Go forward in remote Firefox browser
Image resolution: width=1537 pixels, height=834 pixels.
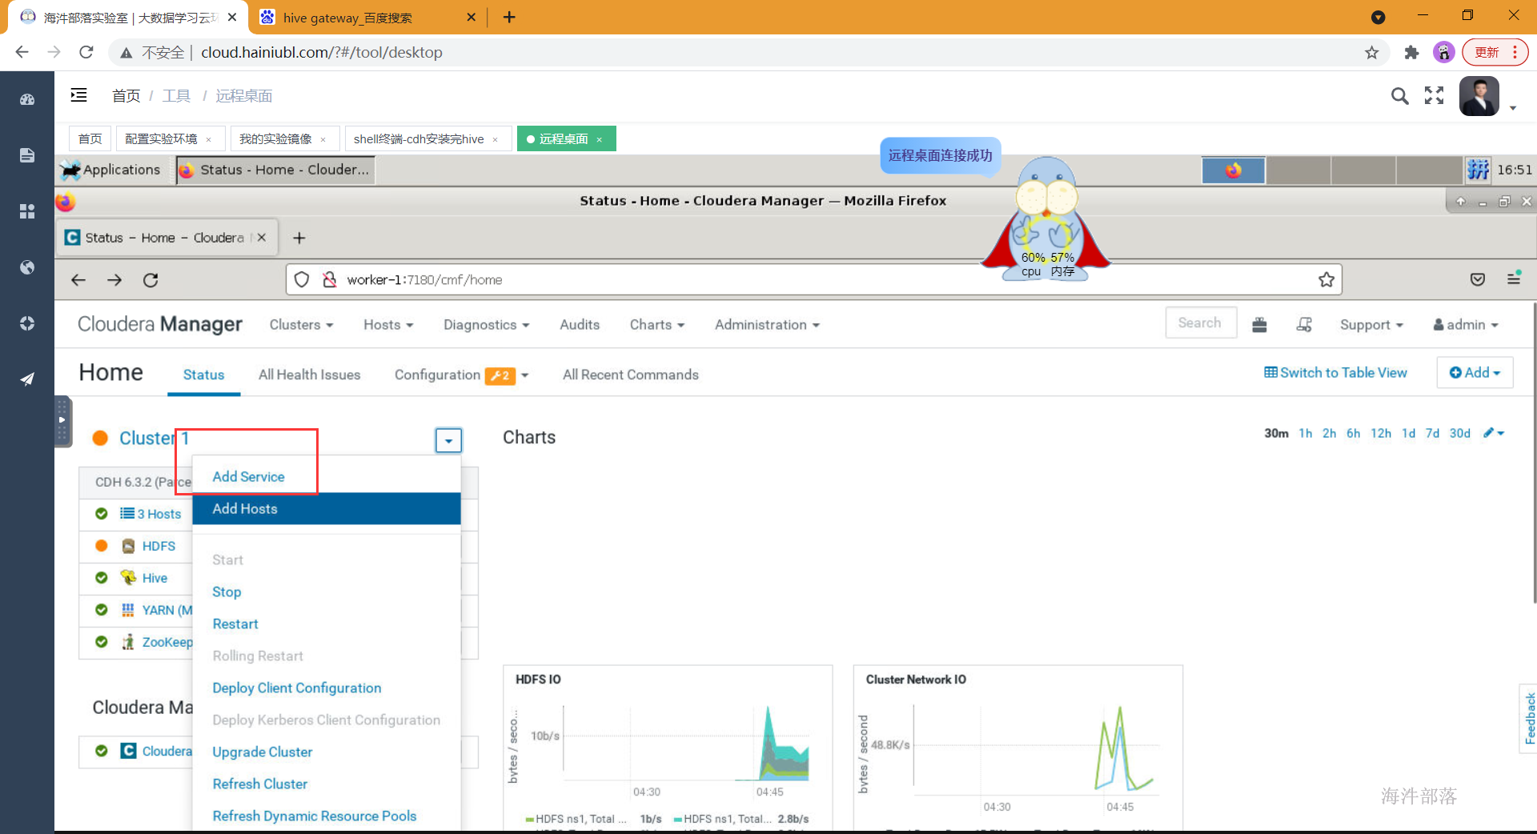(x=114, y=279)
